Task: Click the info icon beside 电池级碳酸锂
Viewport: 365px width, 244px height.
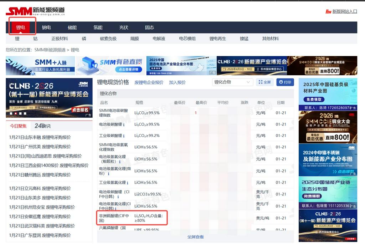Action: click(x=124, y=125)
